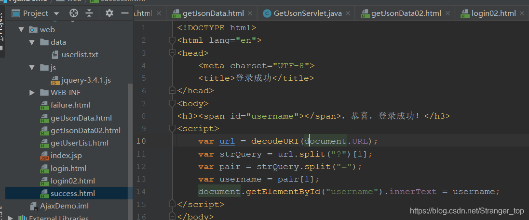
Task: Fold the head tag at line 3
Action: (x=172, y=53)
